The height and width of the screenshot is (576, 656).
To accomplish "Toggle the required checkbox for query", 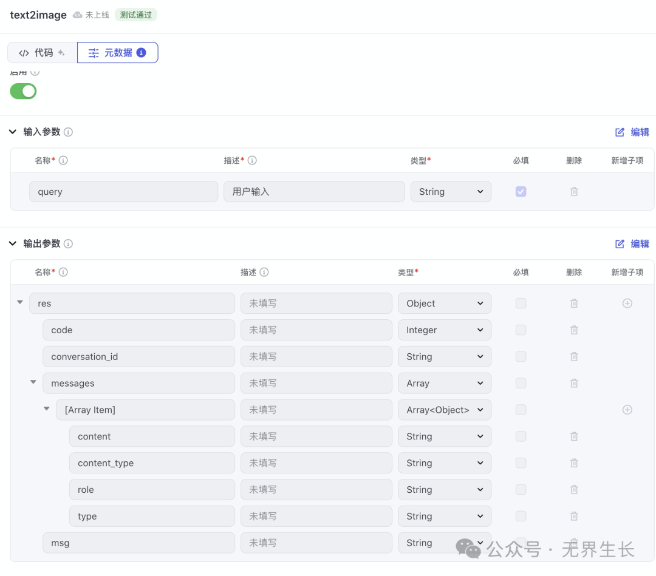I will (521, 192).
